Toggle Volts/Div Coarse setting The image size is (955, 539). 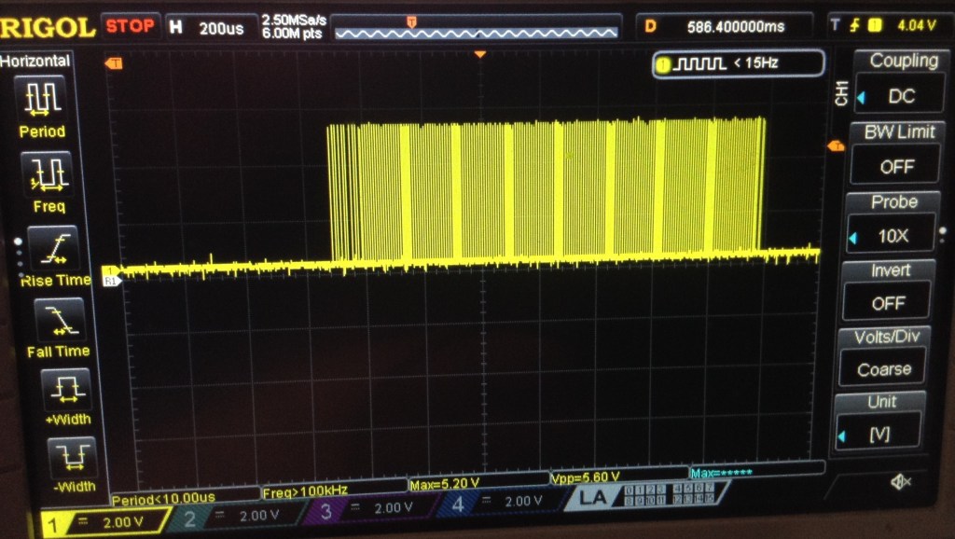tap(883, 369)
